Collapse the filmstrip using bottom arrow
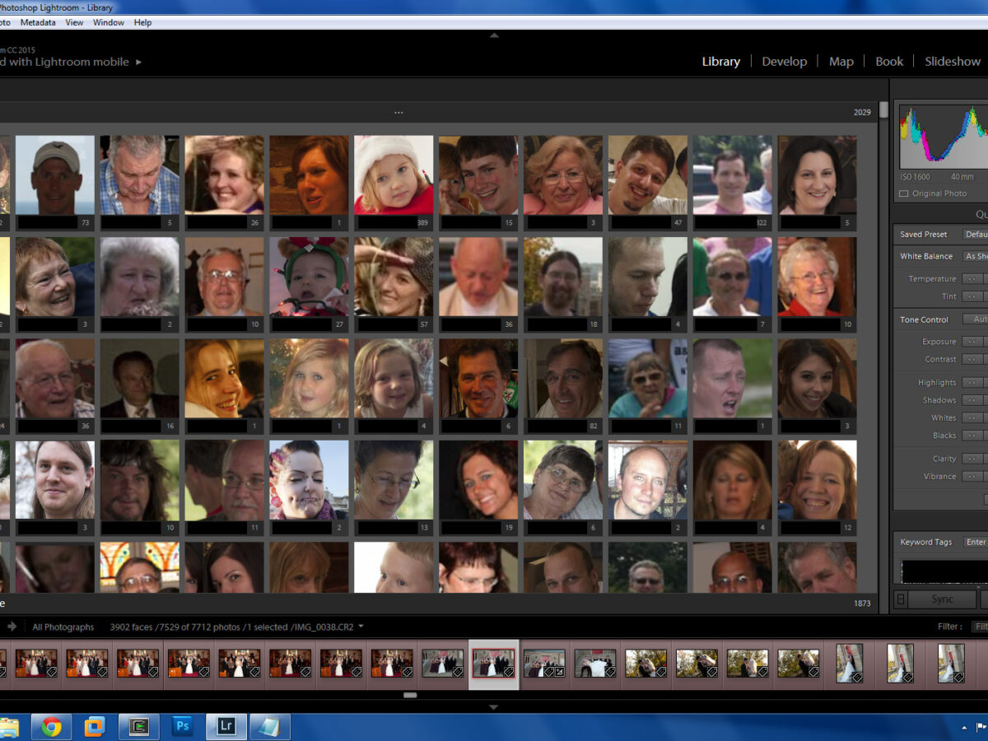This screenshot has width=988, height=741. pos(494,706)
